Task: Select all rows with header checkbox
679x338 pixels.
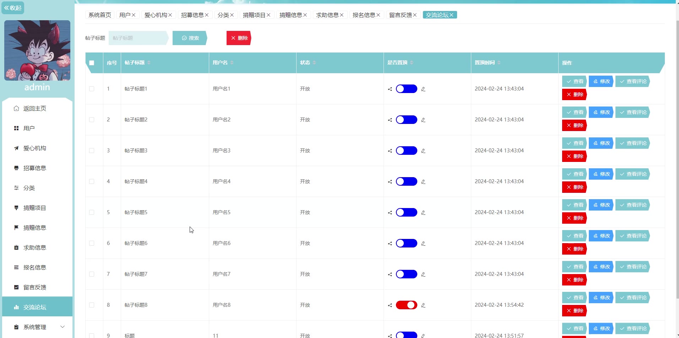Action: pos(92,63)
